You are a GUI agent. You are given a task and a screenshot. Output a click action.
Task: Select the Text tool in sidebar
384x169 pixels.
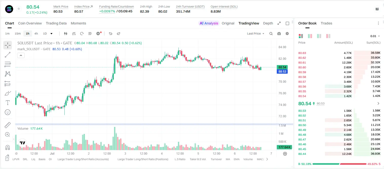(8, 103)
